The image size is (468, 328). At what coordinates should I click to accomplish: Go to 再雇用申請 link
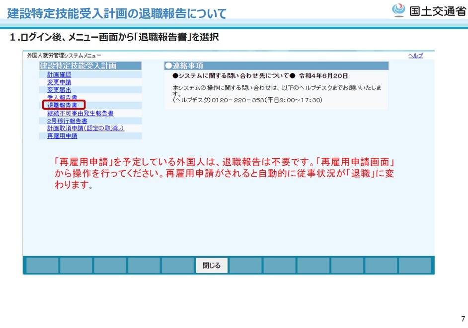click(62, 136)
